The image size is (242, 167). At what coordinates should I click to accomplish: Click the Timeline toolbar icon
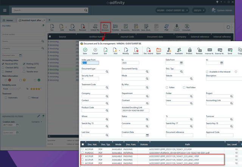point(115,27)
